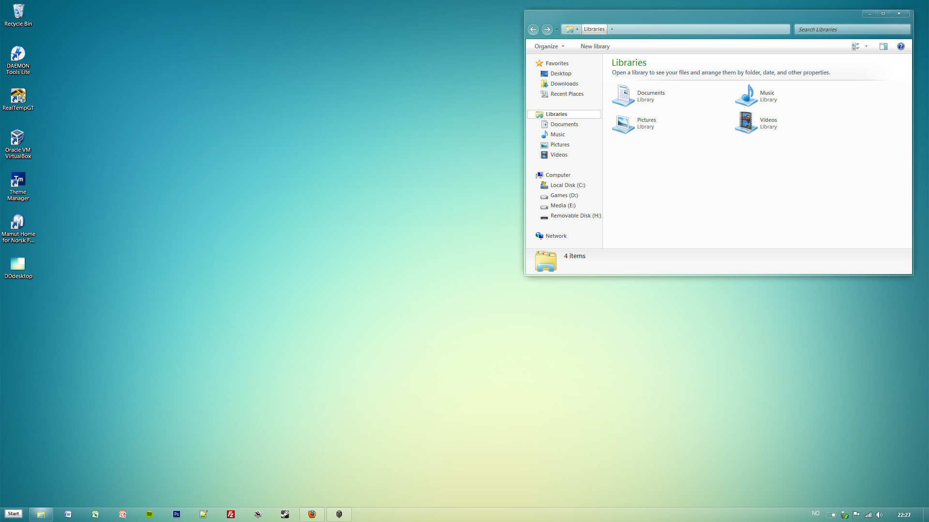Open the Photoshop taskbar icon
The image size is (929, 522).
point(177,514)
